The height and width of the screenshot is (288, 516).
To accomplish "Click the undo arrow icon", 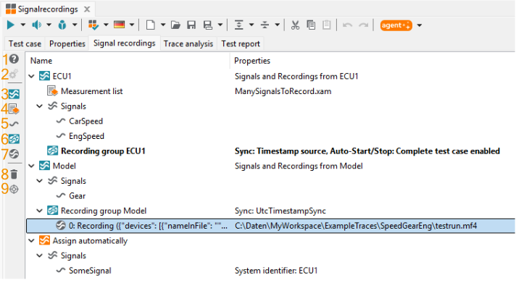I will (x=348, y=25).
